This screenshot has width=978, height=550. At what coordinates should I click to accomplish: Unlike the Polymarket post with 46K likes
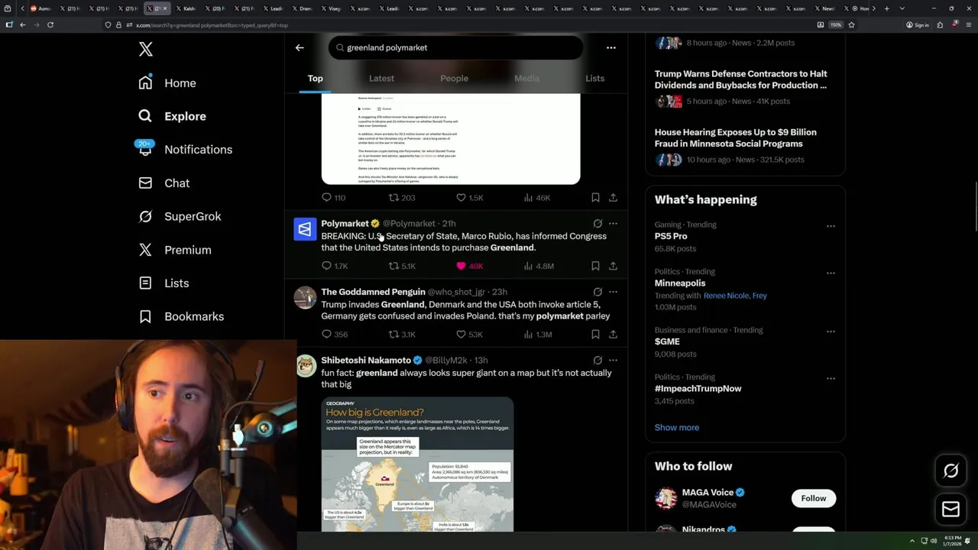pos(469,266)
